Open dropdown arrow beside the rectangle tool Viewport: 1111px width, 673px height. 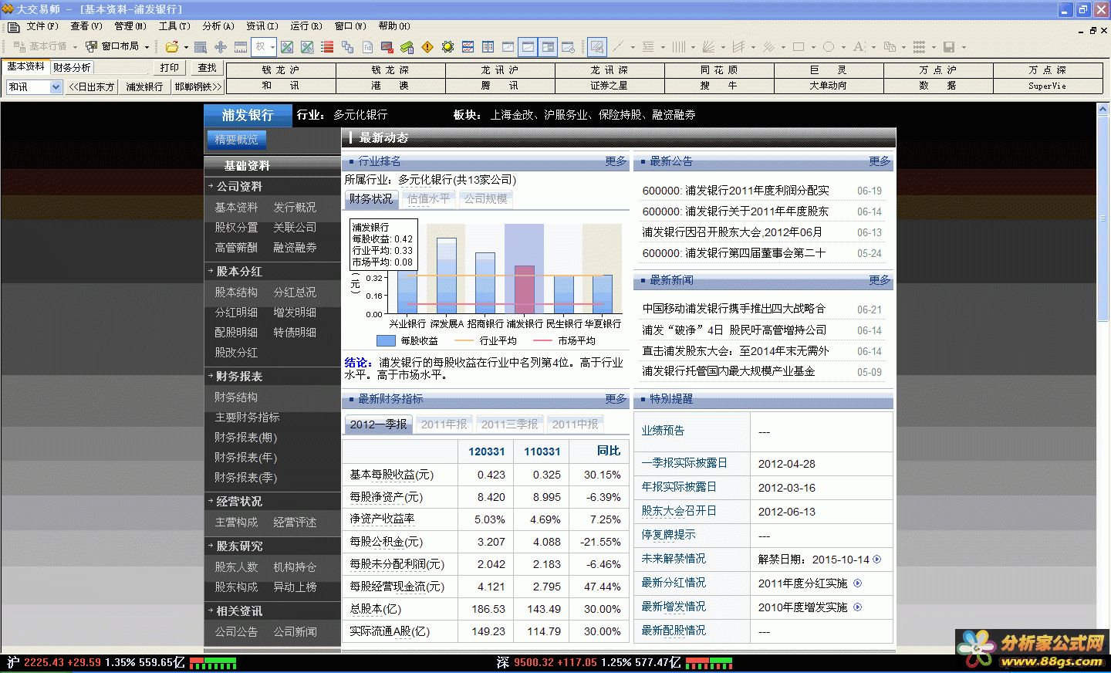pos(812,48)
